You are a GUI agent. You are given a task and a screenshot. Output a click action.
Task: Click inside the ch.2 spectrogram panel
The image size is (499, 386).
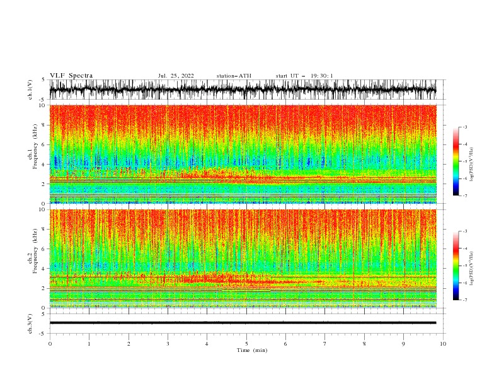[243, 259]
